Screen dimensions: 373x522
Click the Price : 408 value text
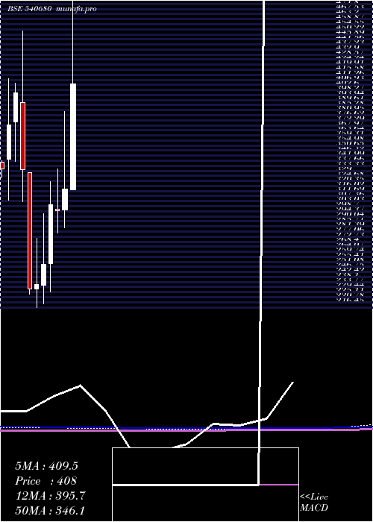pyautogui.click(x=46, y=481)
